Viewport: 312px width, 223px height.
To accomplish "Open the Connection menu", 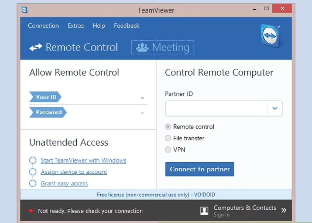I will pyautogui.click(x=43, y=26).
